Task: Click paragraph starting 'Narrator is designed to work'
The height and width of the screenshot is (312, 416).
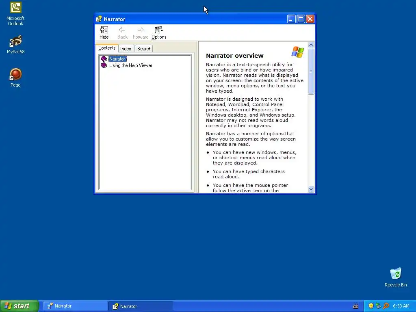Action: click(251, 112)
